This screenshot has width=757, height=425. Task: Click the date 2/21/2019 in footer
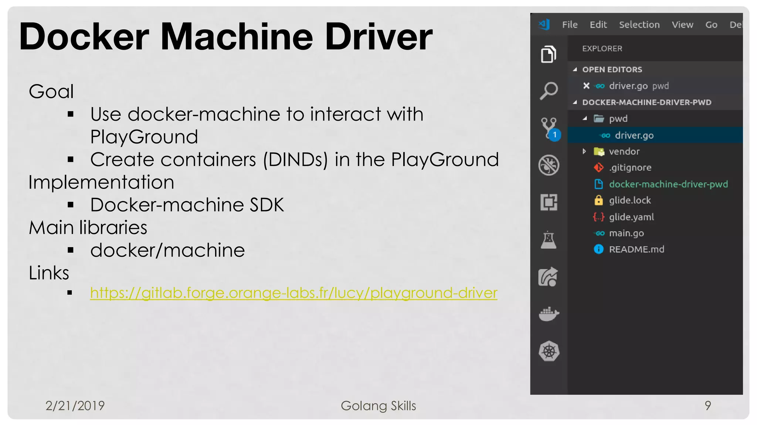75,406
